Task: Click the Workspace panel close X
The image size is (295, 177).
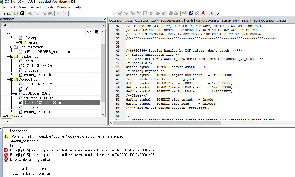Action: pos(105,19)
